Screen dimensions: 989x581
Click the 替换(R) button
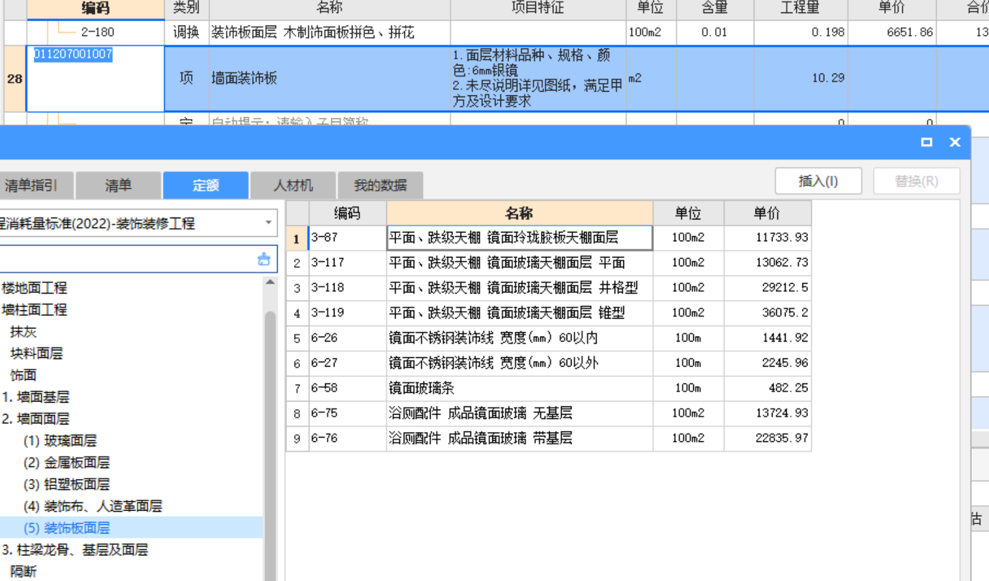click(x=916, y=181)
